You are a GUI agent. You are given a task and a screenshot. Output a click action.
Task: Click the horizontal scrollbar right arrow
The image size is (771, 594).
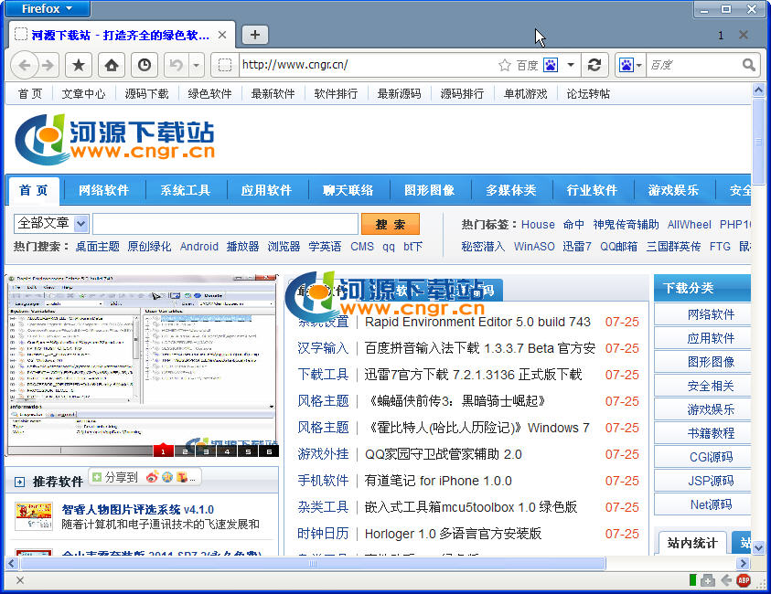[x=743, y=563]
